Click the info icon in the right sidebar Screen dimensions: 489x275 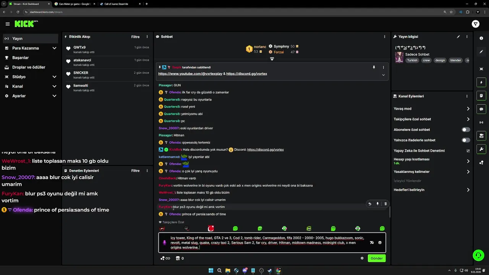tap(481, 38)
